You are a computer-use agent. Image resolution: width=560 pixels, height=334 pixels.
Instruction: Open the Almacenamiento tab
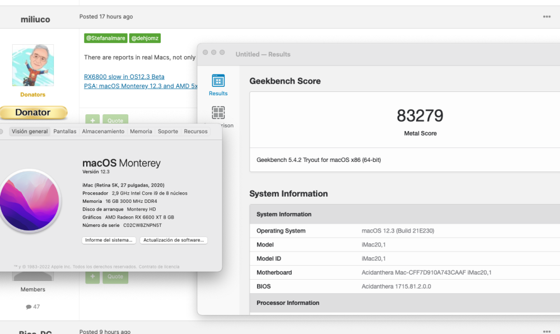tap(103, 132)
